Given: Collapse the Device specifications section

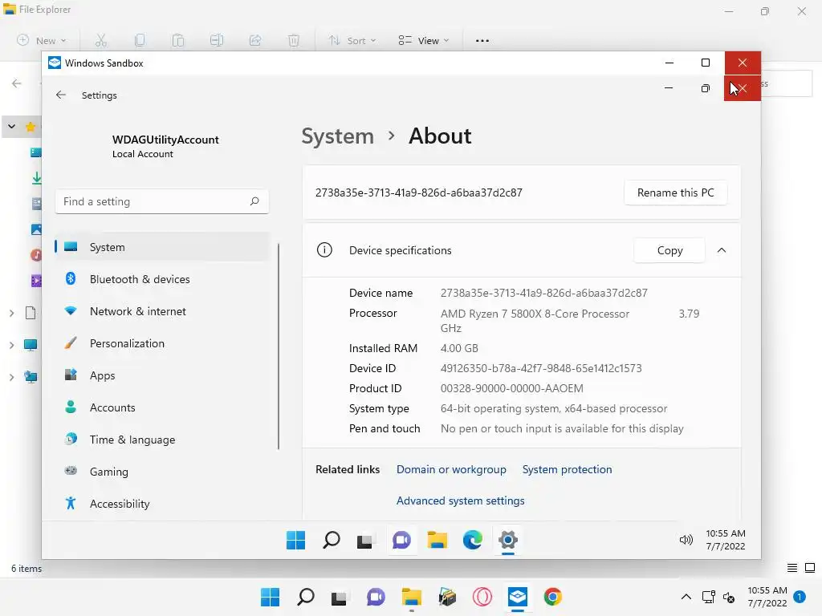Looking at the screenshot, I should pos(722,250).
